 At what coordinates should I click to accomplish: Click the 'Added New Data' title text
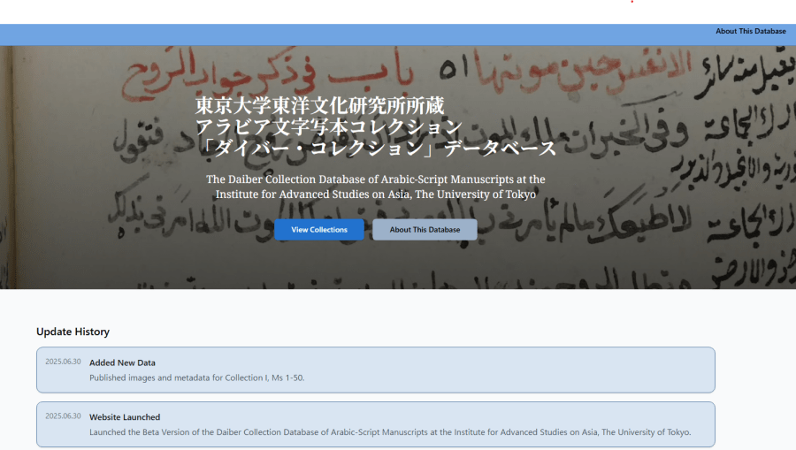[x=122, y=362]
